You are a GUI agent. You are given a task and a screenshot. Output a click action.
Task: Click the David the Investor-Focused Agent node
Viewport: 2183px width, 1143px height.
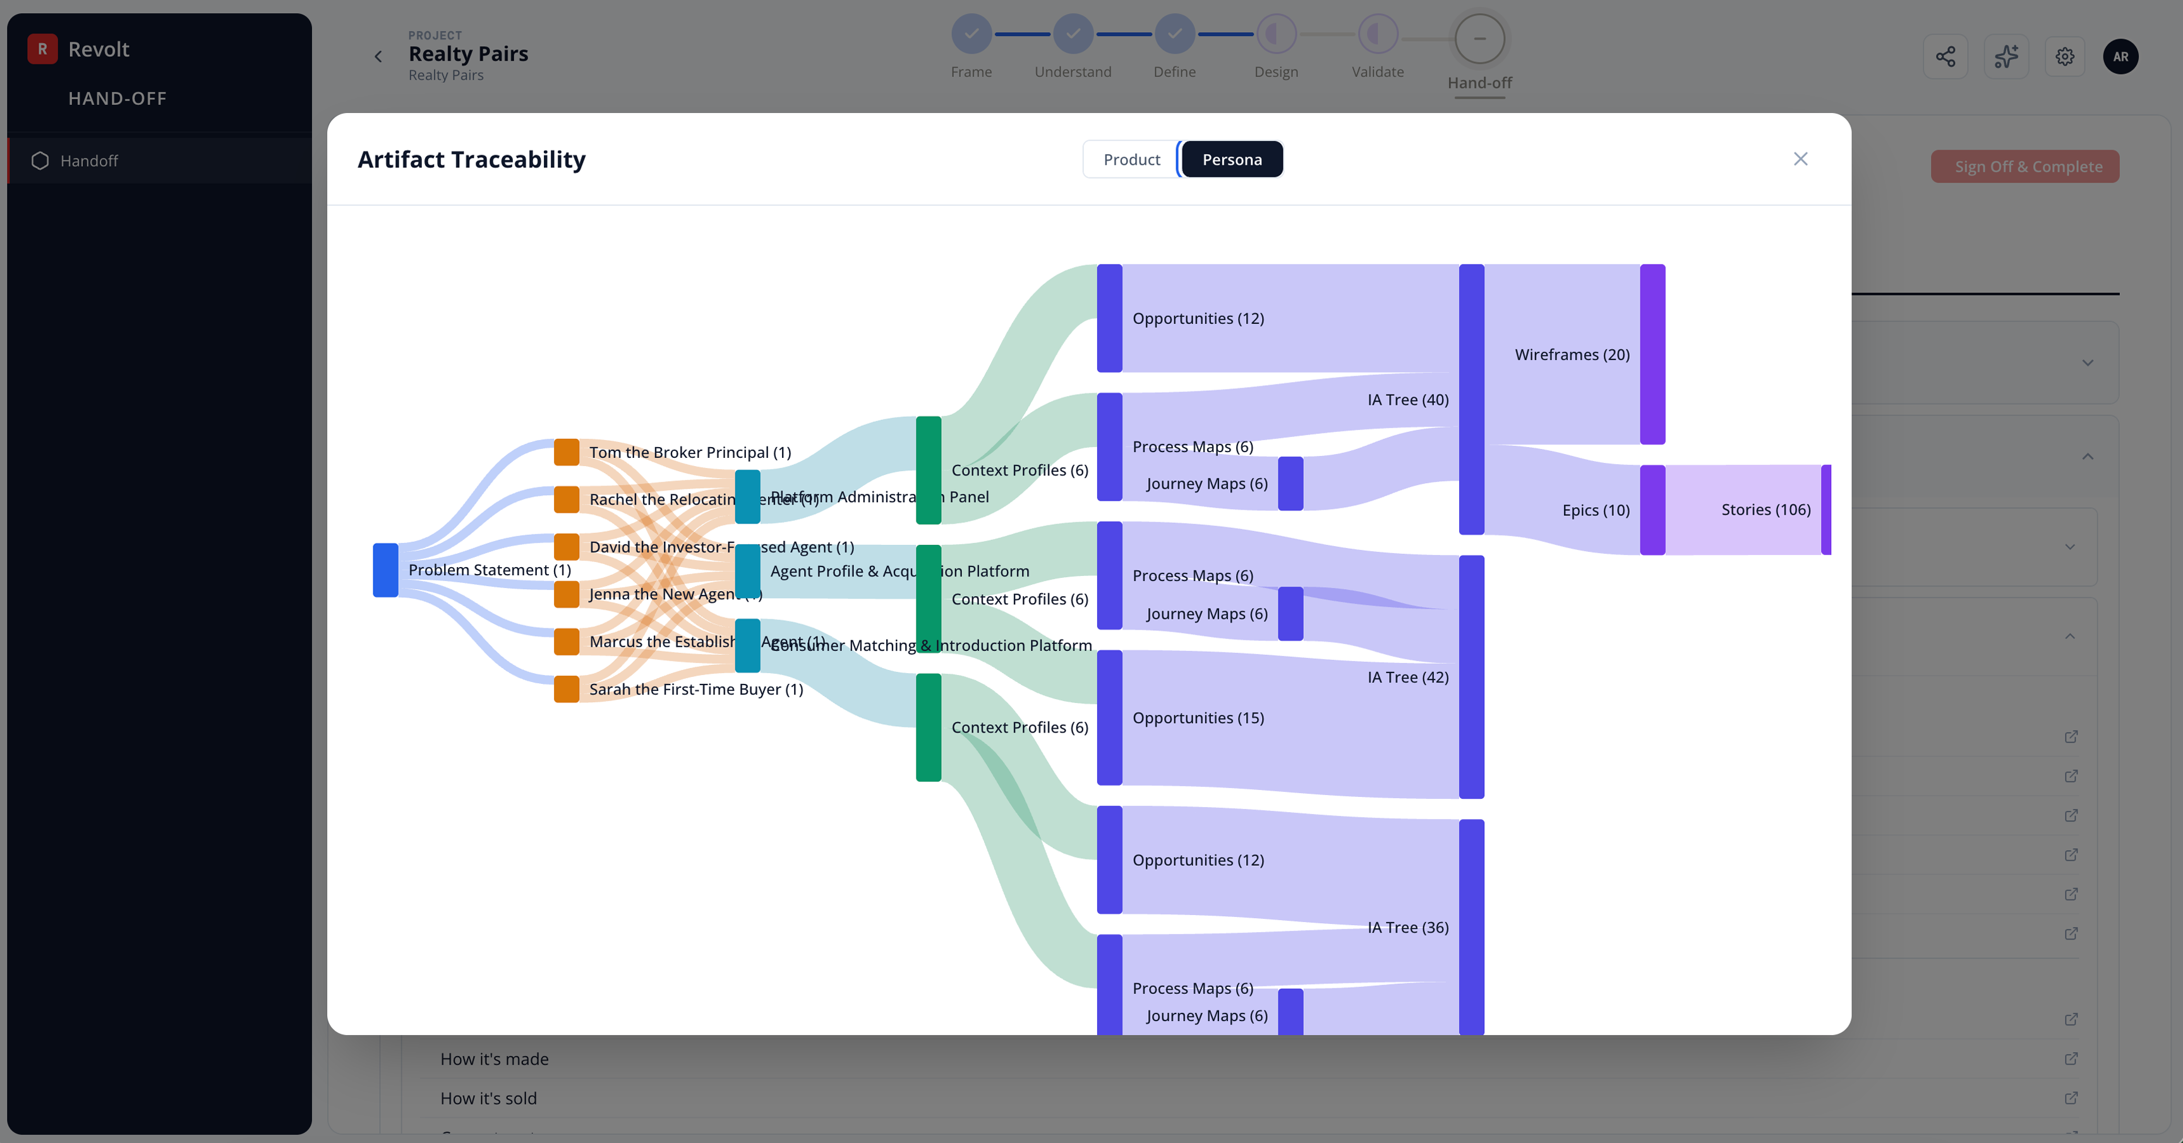(566, 548)
